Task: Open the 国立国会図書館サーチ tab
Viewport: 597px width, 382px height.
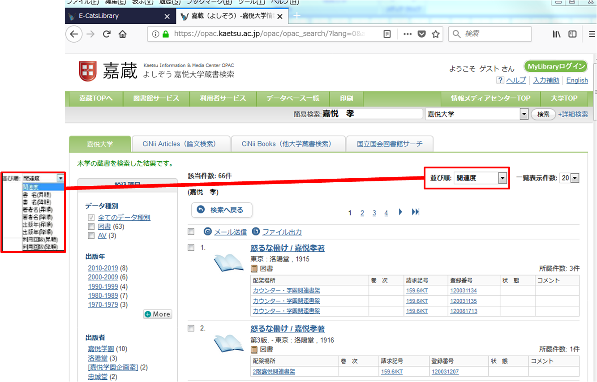Action: pyautogui.click(x=390, y=144)
